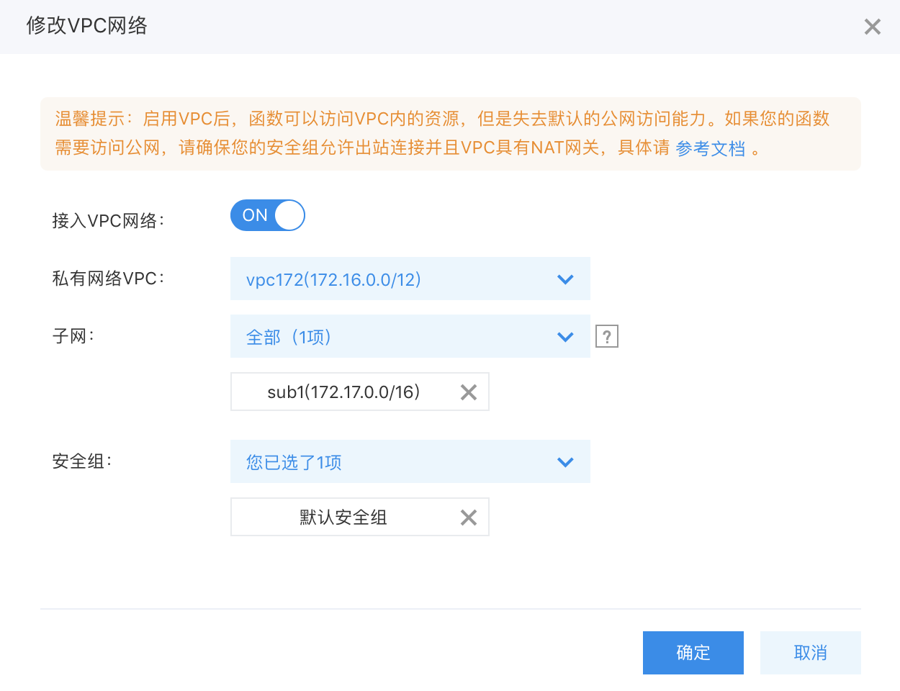Toggle the 接入VPC网络 ON switch

point(268,215)
